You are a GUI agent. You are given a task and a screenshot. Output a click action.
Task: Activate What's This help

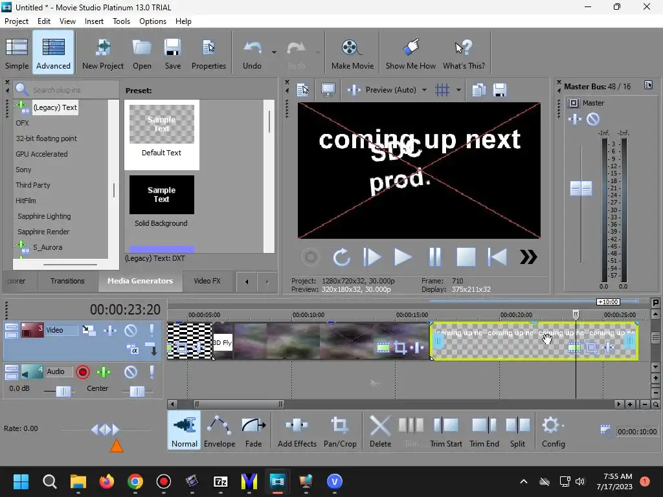464,53
